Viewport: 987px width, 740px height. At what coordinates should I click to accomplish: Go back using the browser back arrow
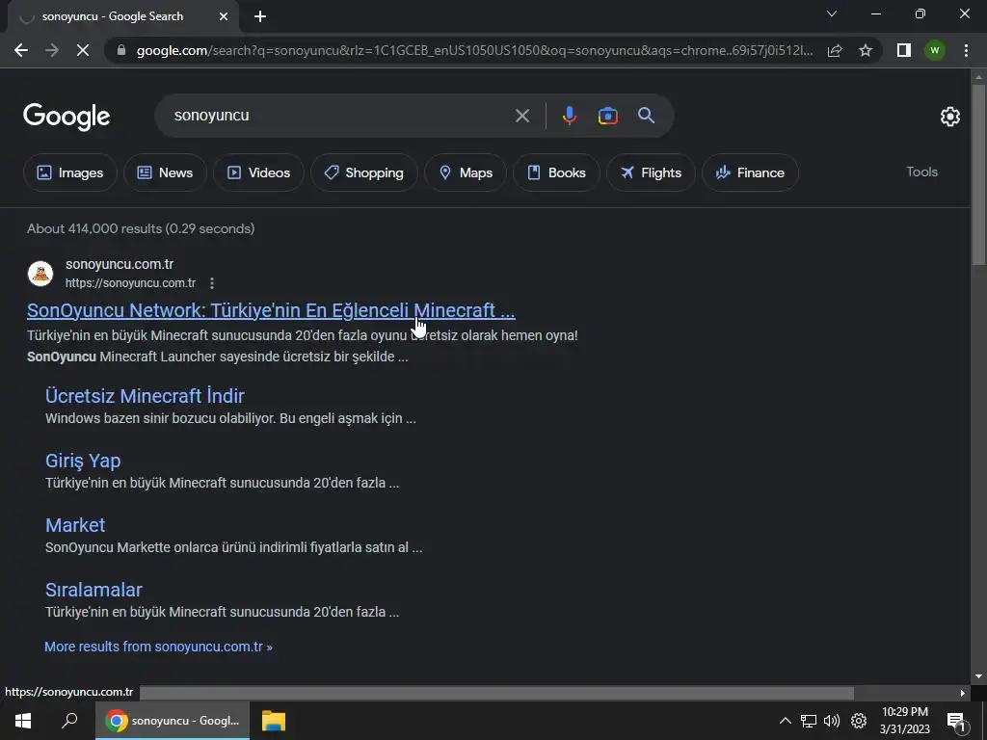[x=21, y=50]
